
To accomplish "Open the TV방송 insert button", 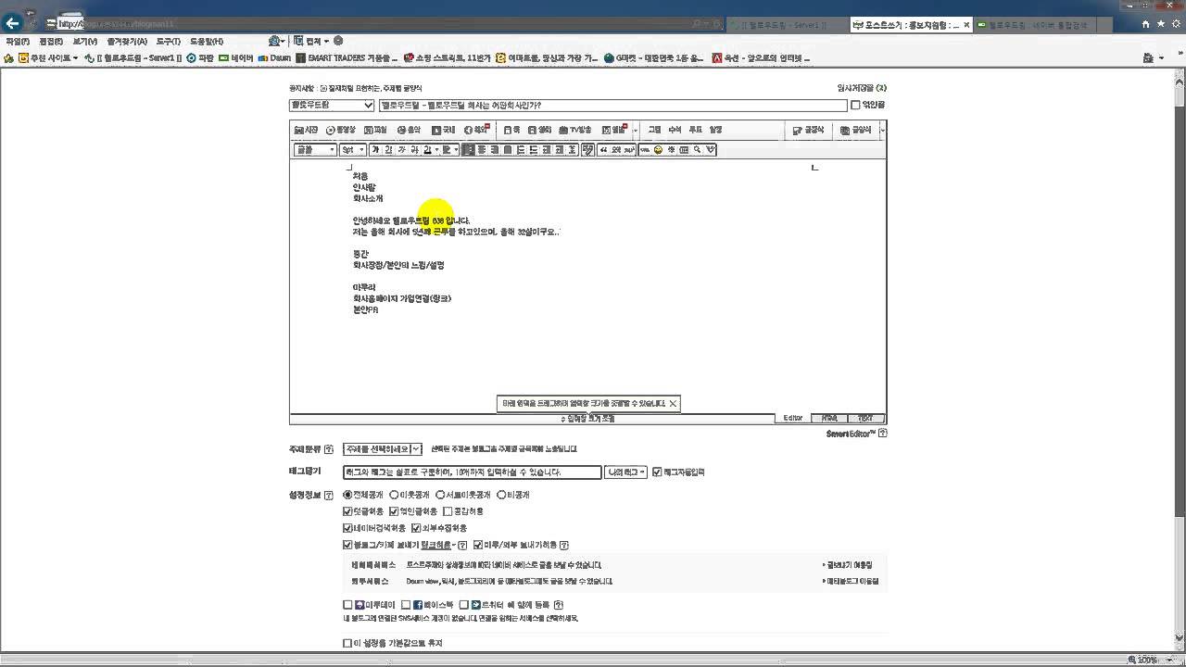I will [575, 130].
